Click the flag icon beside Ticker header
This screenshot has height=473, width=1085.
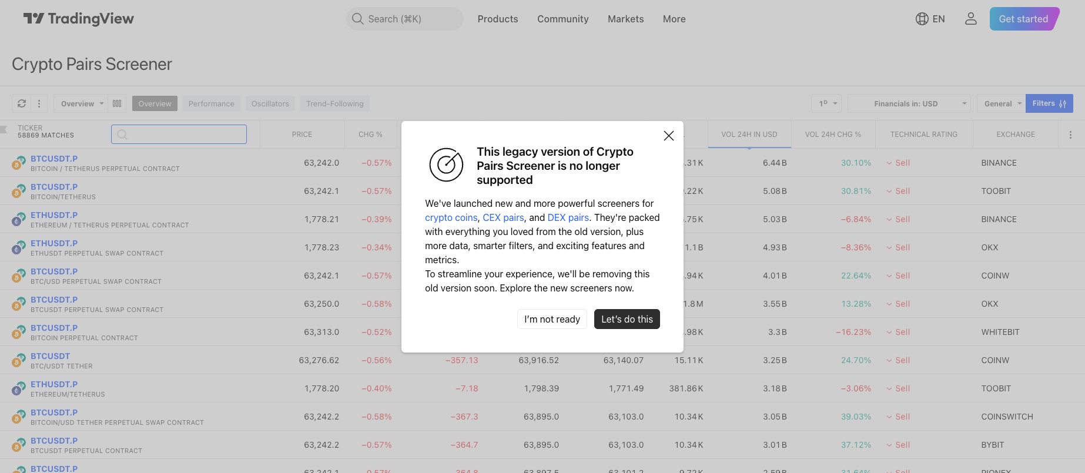[x=4, y=129]
